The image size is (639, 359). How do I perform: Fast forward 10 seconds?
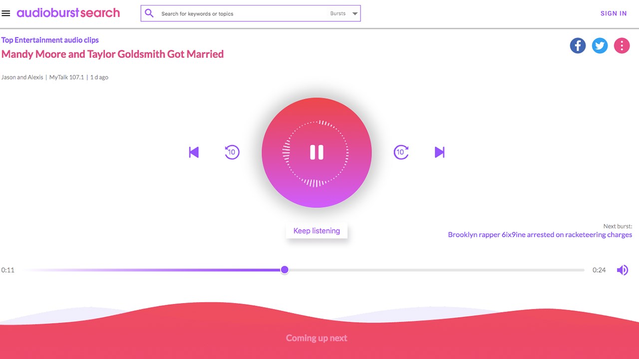click(401, 152)
